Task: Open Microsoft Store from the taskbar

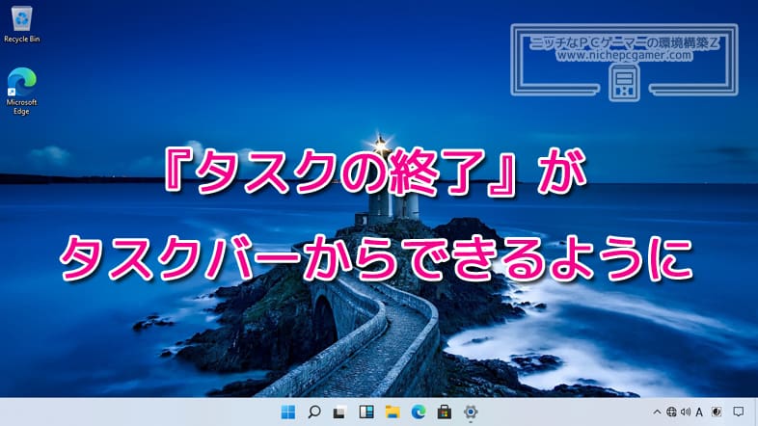Action: point(445,412)
